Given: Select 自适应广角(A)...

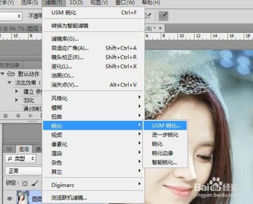Looking at the screenshot, I should 93,48.
